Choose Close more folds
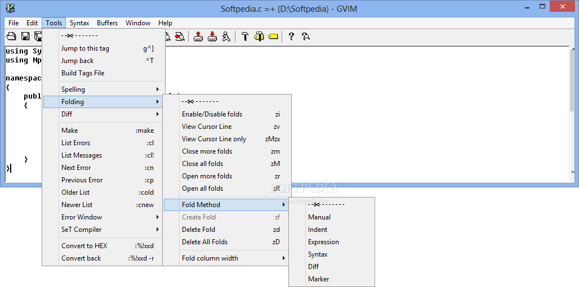The image size is (579, 287). [228, 151]
